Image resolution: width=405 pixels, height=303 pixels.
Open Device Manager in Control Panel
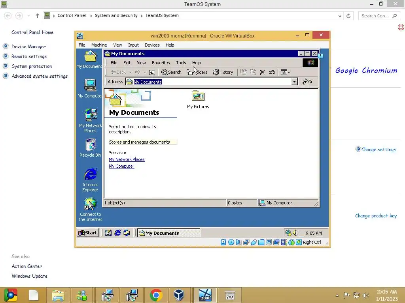coord(28,47)
